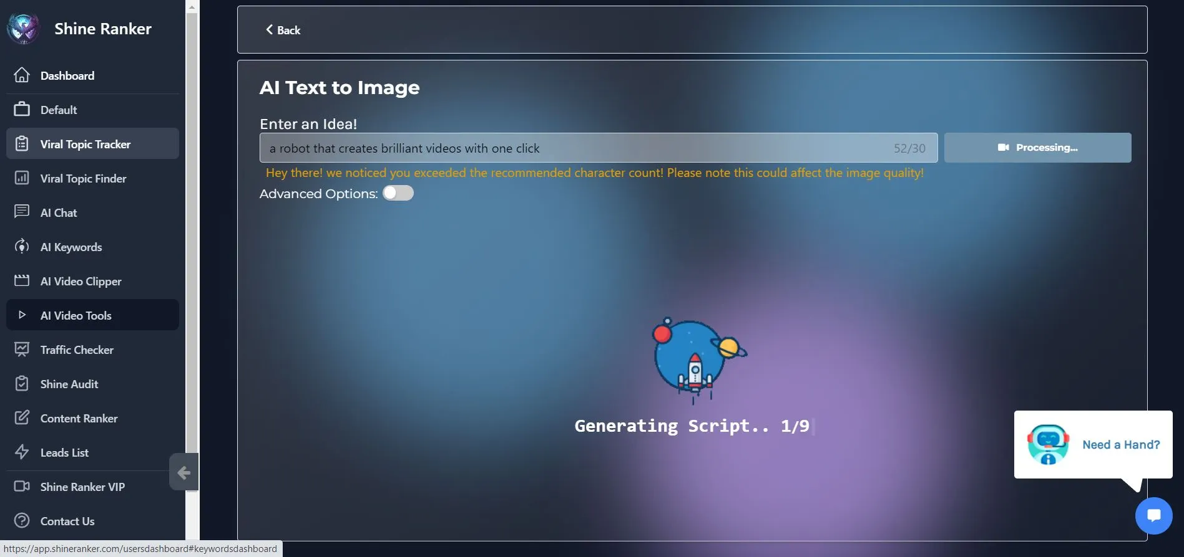1184x557 pixels.
Task: Click the Enter an Idea text field
Action: point(599,148)
